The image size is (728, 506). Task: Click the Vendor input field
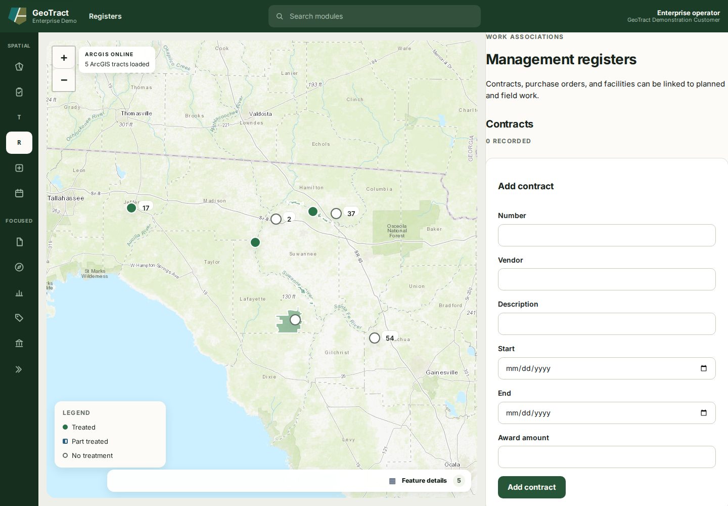(607, 279)
